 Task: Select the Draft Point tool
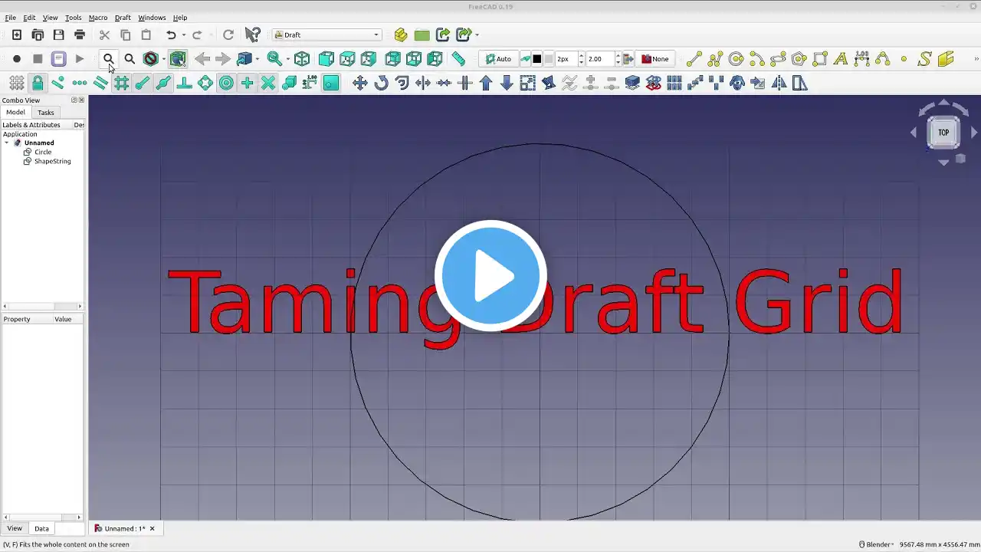tap(904, 58)
